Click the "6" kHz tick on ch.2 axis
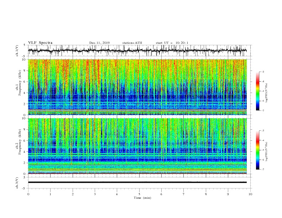 25,141
